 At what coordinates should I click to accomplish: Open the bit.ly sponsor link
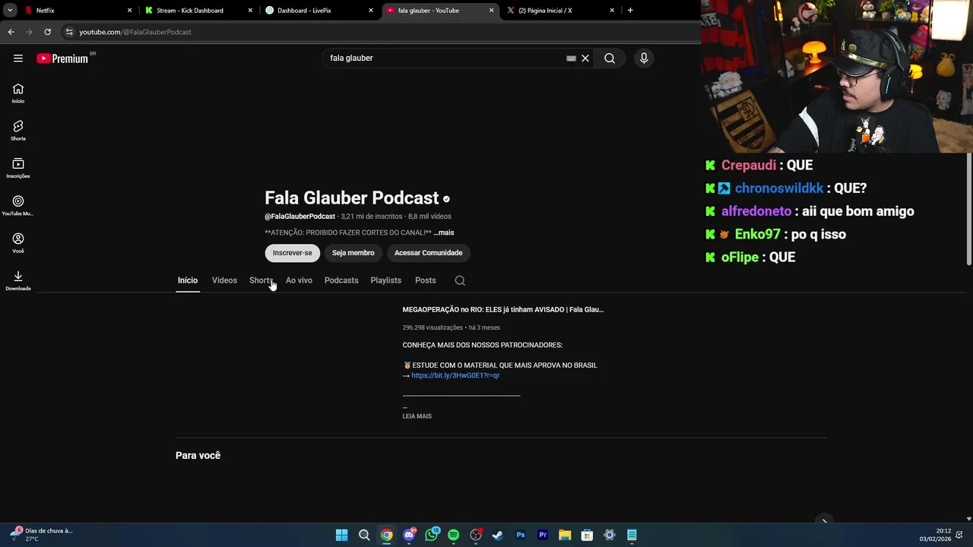[455, 375]
